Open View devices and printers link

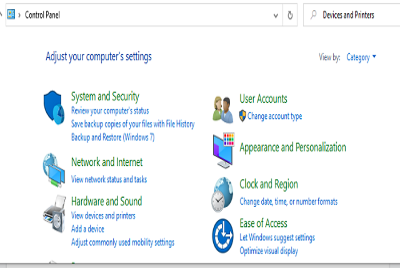coord(103,216)
